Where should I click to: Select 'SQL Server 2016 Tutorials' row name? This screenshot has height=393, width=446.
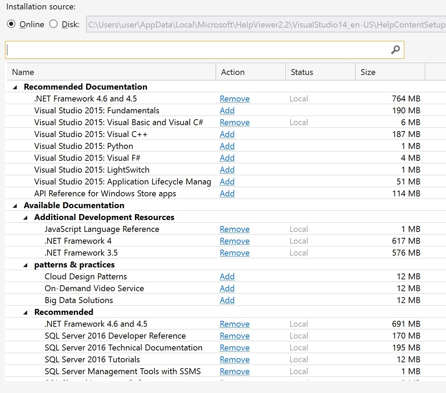[92, 360]
